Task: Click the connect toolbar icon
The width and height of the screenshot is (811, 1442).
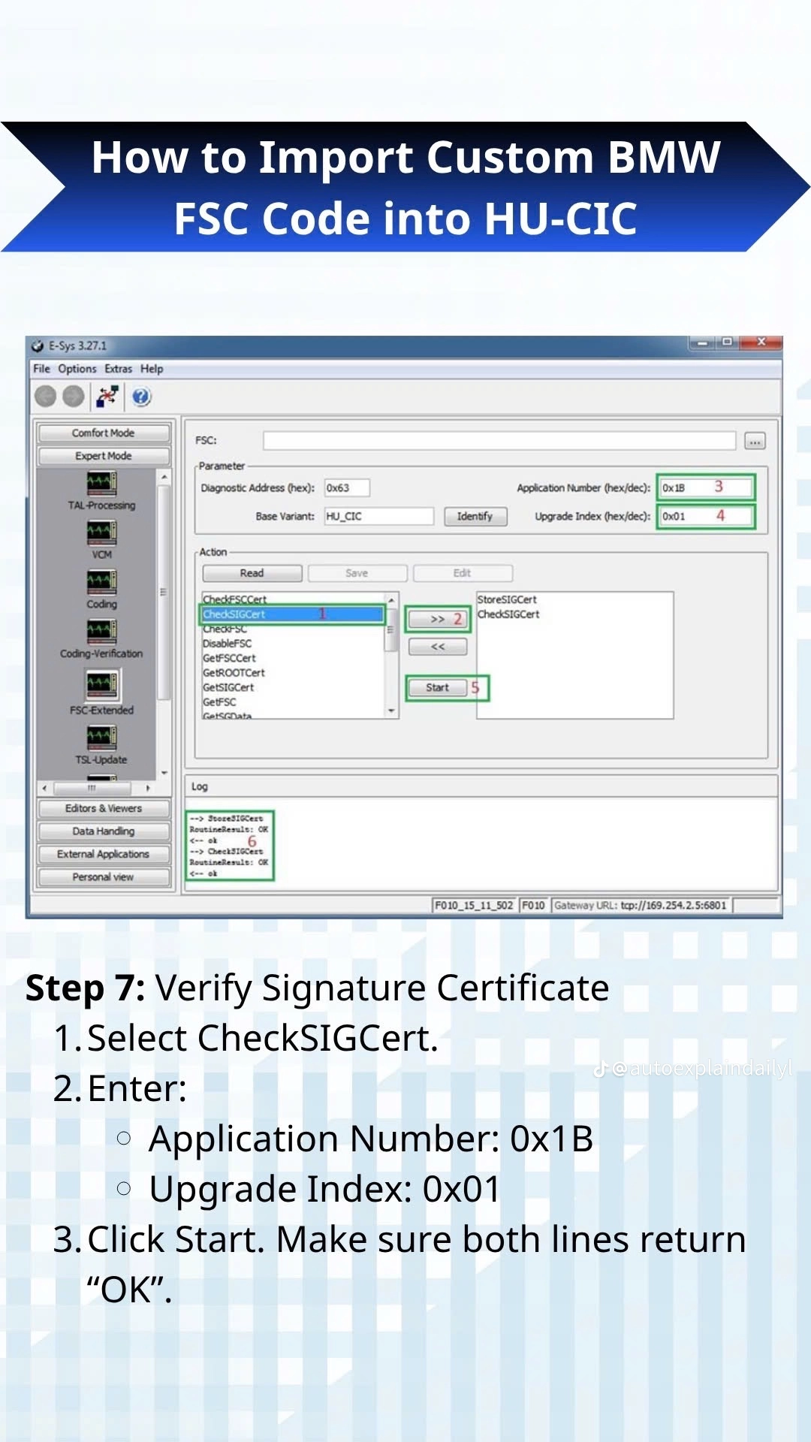Action: [x=107, y=396]
